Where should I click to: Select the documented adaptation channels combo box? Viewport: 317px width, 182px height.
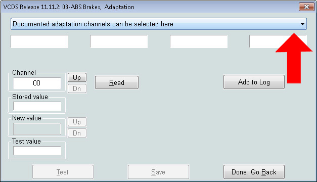159,24
